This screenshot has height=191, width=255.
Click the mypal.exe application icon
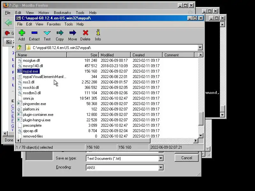[20, 71]
